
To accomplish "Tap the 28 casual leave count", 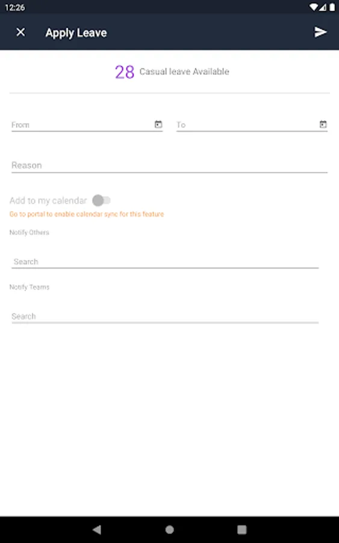I will point(125,72).
